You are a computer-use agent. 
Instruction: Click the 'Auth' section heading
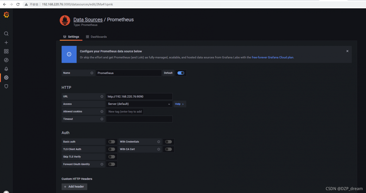pos(65,133)
